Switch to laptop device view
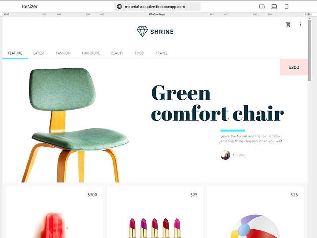Viewport: 317px width, 238px height. point(274,7)
